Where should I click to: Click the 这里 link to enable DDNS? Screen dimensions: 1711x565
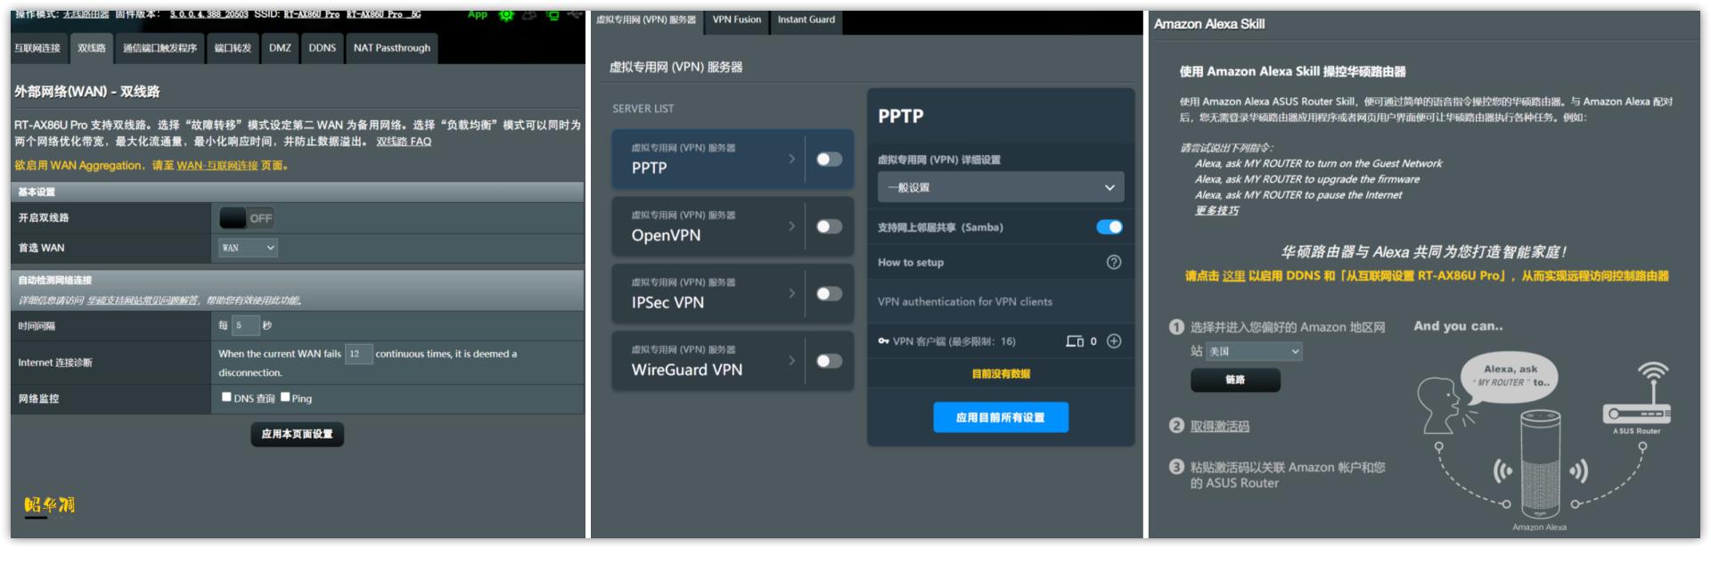pyautogui.click(x=1233, y=276)
